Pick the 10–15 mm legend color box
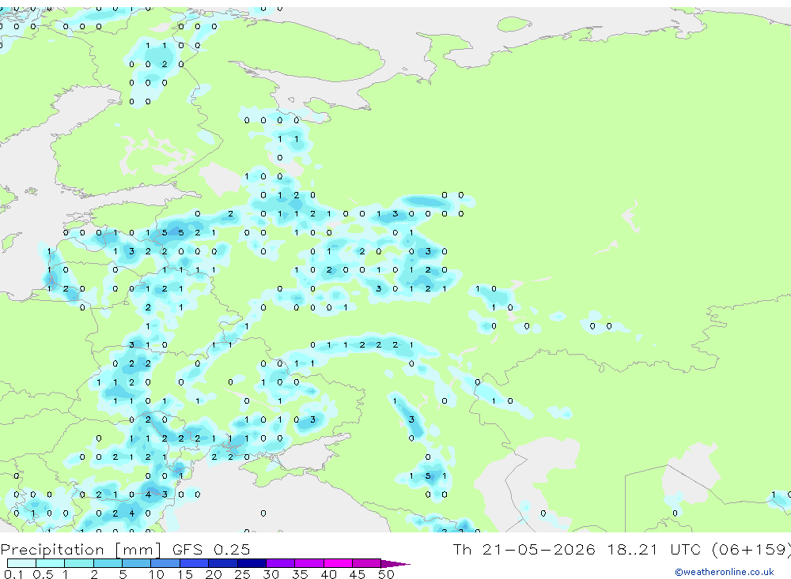 [x=165, y=563]
